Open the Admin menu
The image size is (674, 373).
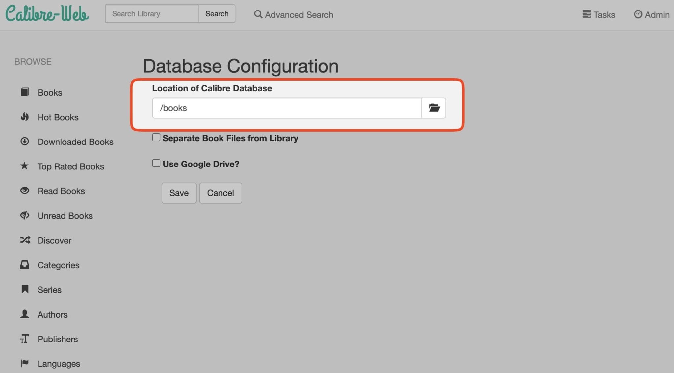click(651, 14)
